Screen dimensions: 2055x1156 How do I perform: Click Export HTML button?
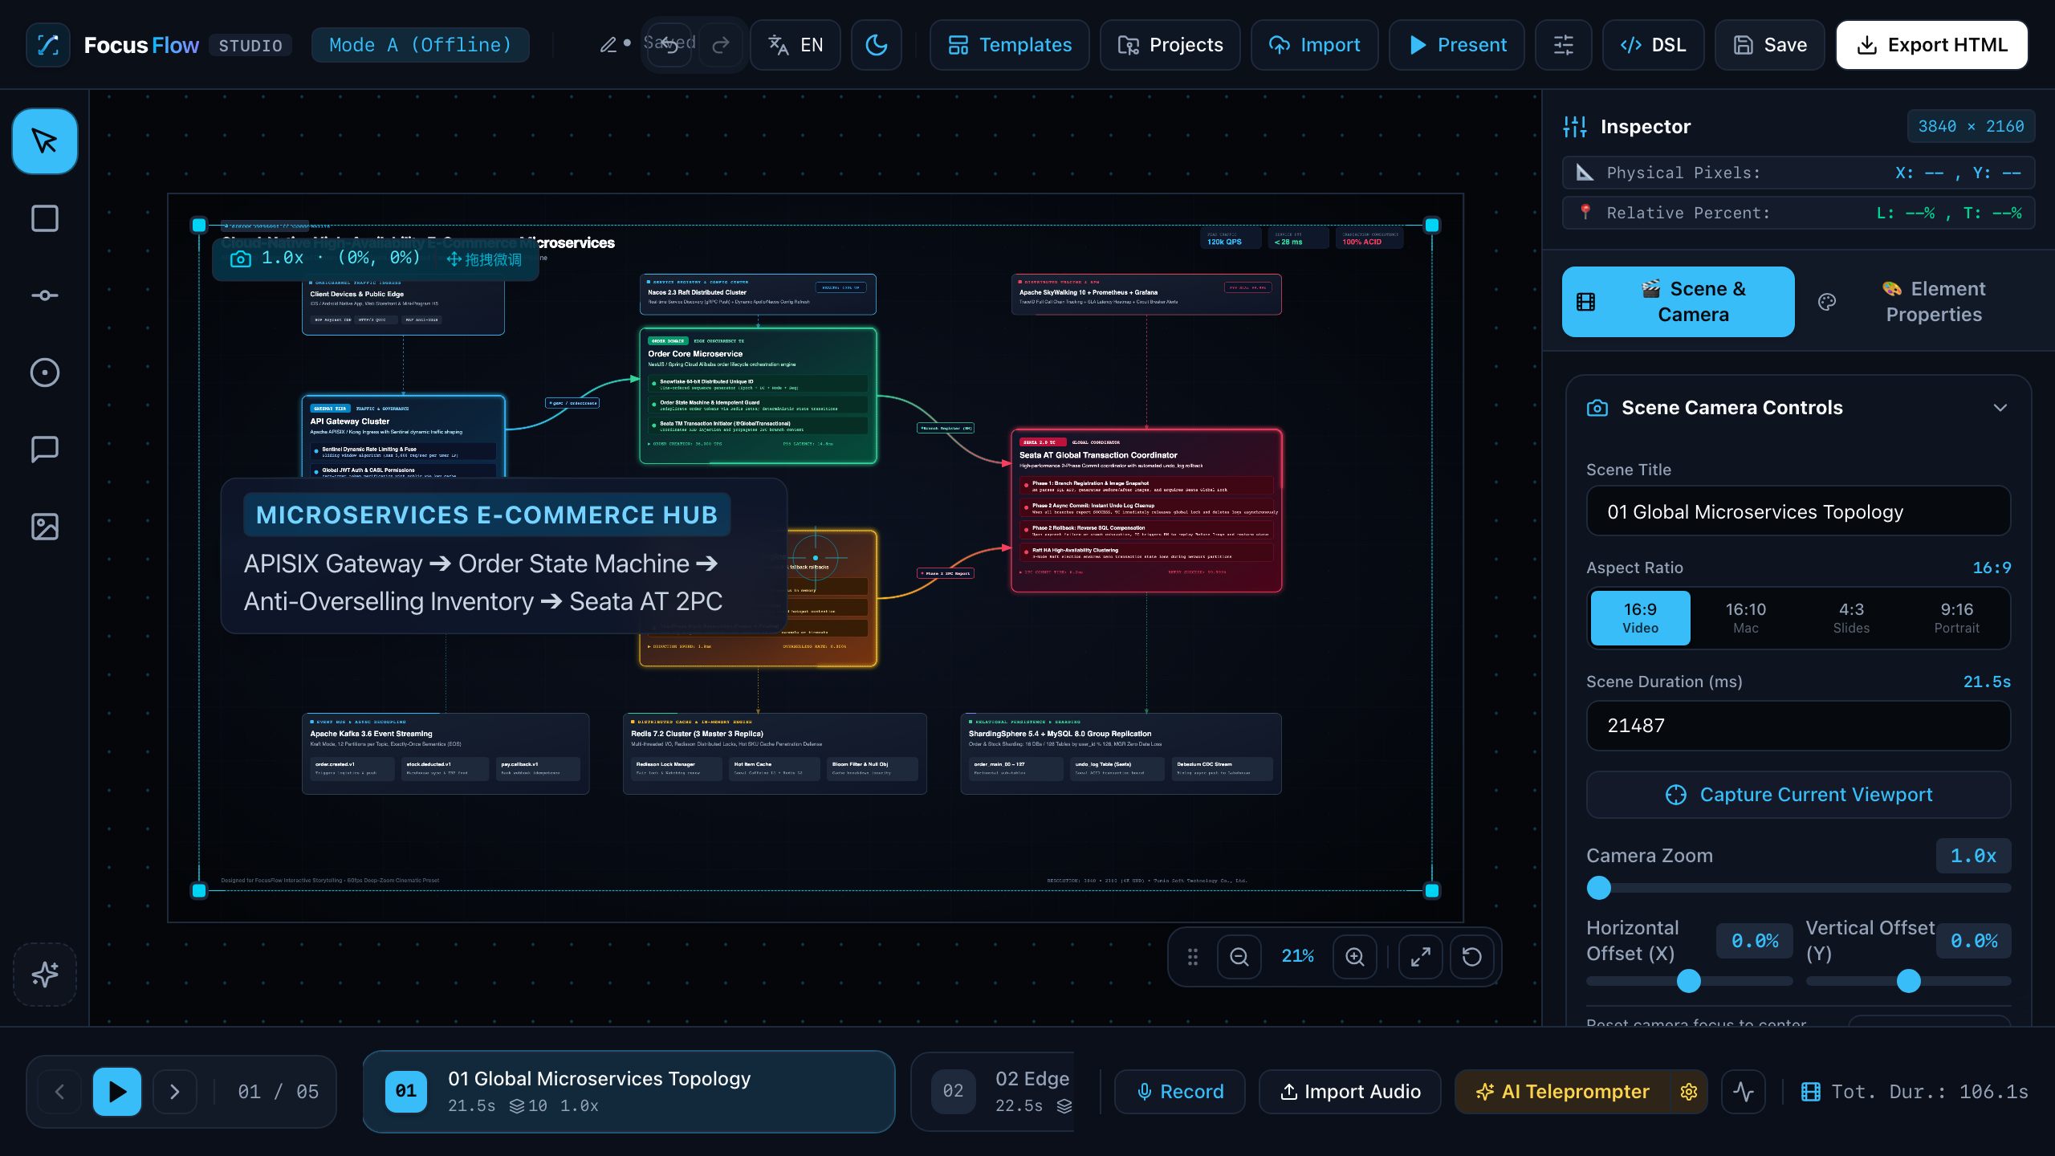click(x=1932, y=45)
